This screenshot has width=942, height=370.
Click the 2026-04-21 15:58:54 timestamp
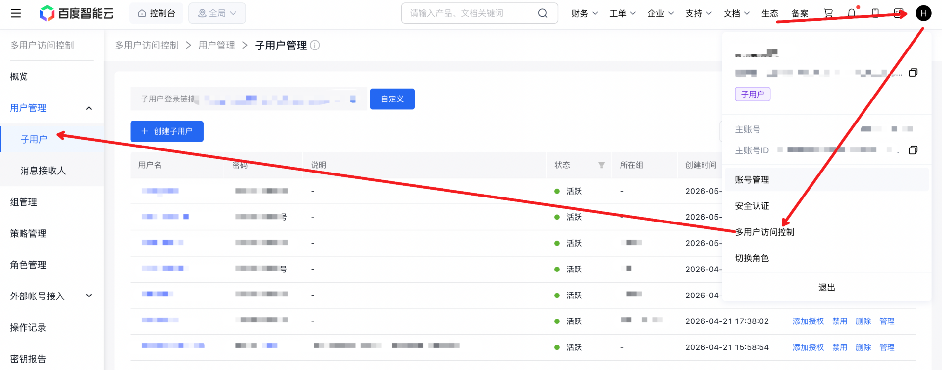tap(727, 347)
